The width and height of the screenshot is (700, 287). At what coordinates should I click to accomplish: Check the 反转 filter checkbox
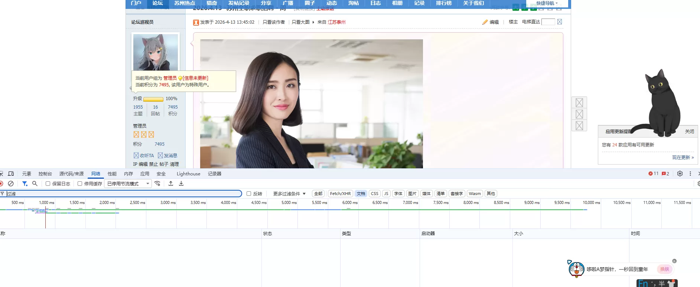click(x=249, y=194)
